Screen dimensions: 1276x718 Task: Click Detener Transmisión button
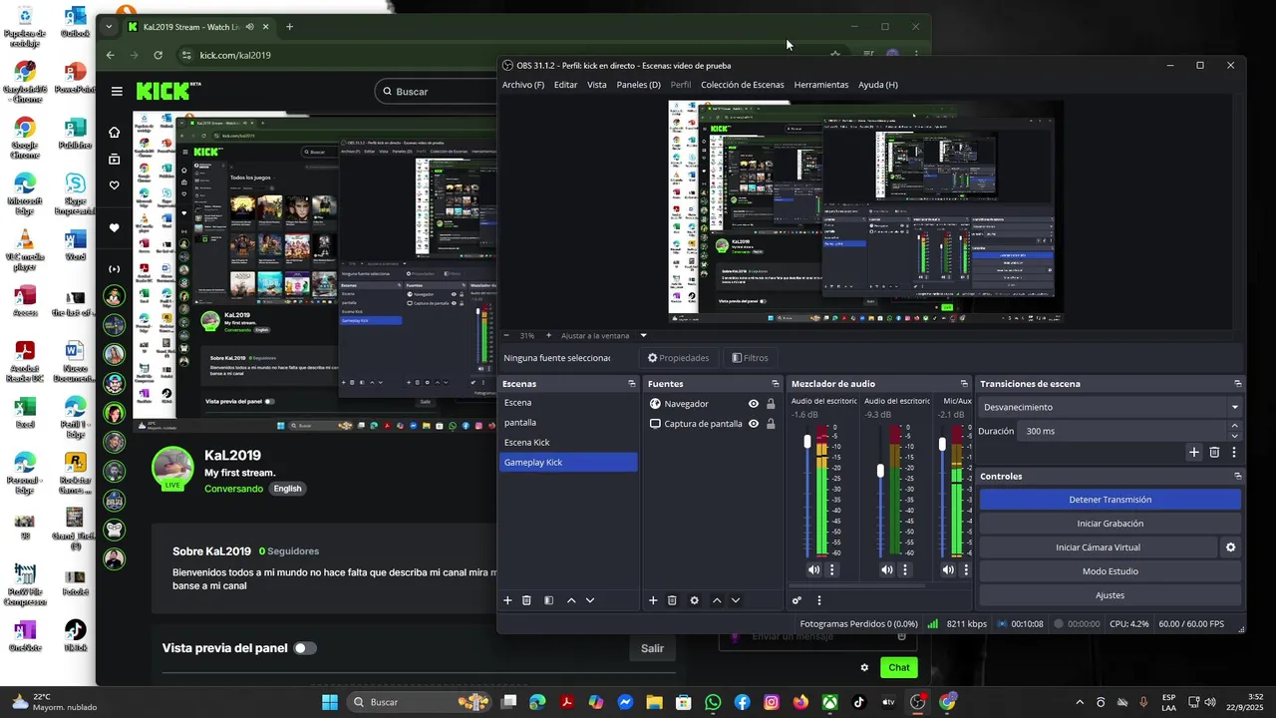point(1111,500)
